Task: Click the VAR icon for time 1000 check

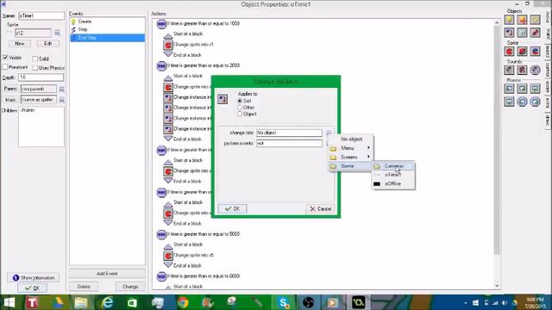Action: click(x=161, y=24)
